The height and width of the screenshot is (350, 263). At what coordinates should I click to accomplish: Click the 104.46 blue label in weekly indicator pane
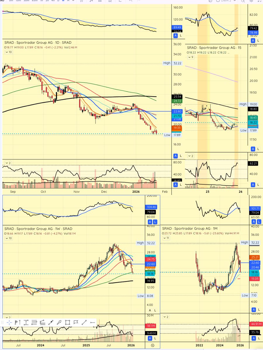pos(150,207)
